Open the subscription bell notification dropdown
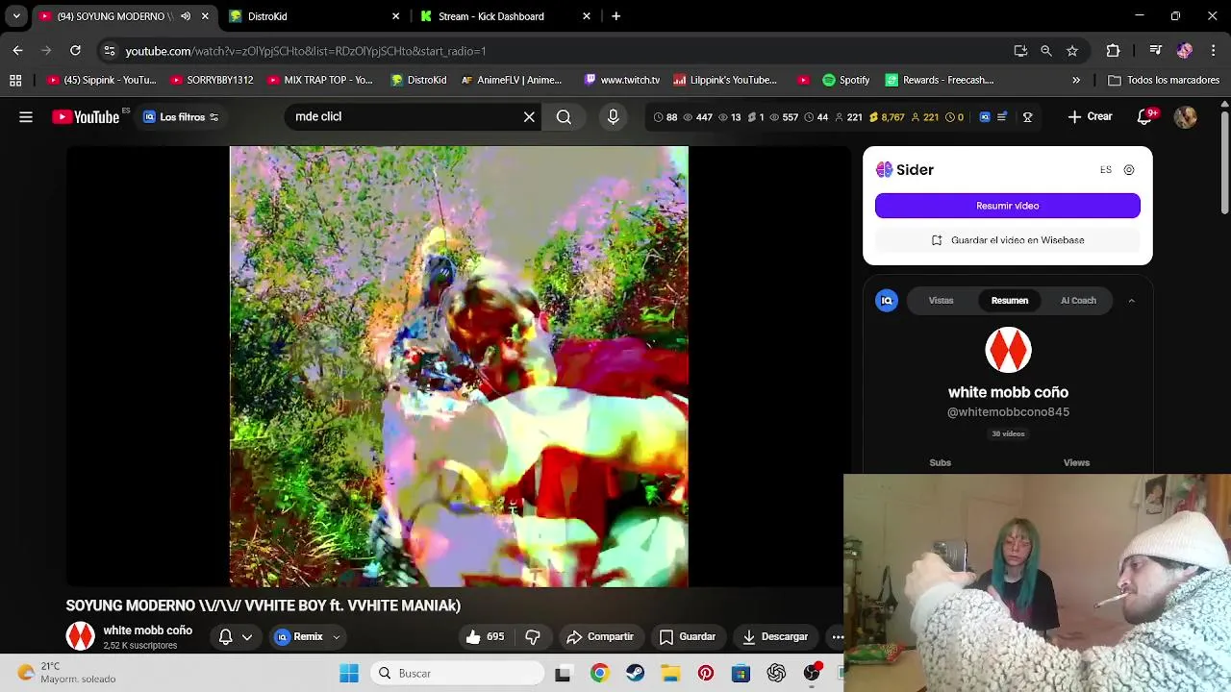 coord(236,637)
